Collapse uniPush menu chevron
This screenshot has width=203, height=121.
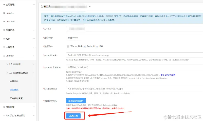tap(34, 56)
